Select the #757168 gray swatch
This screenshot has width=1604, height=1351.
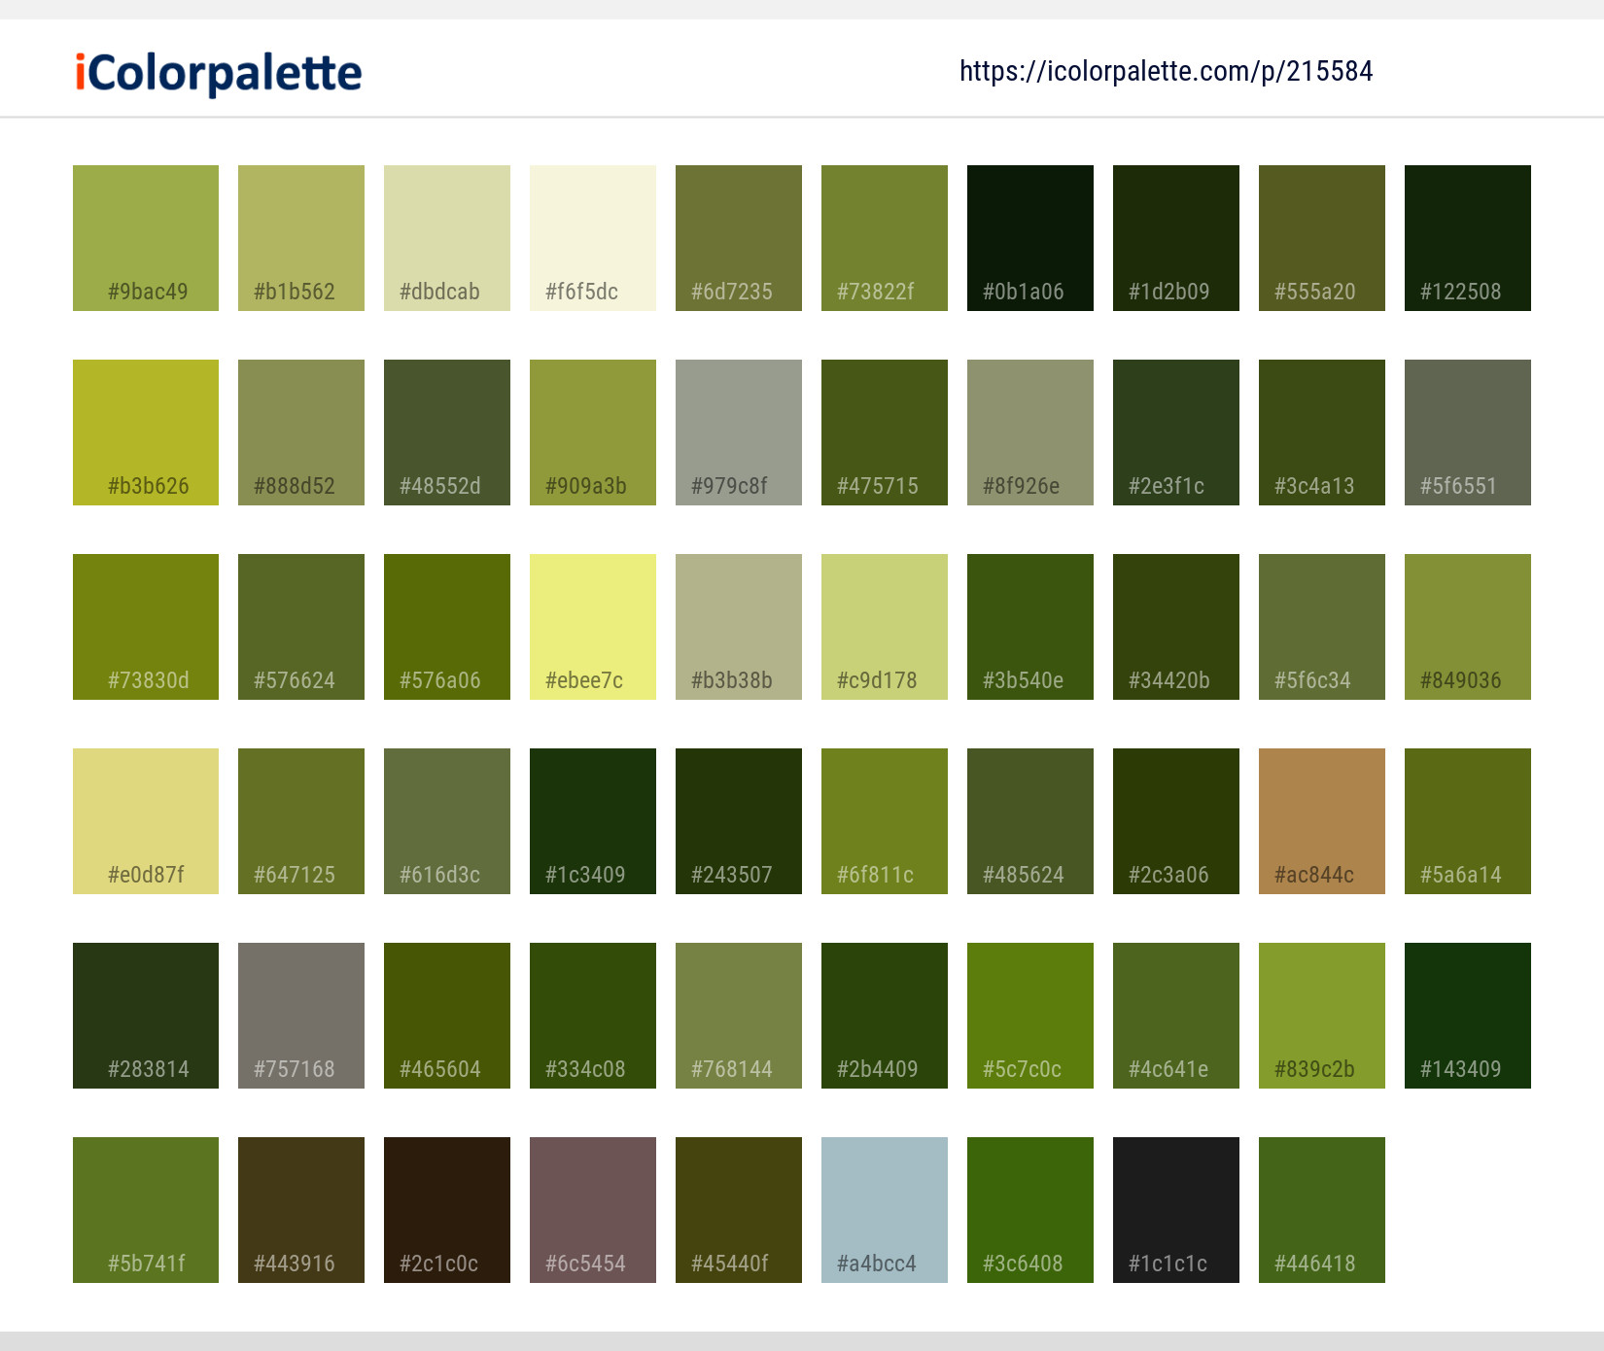[301, 1016]
